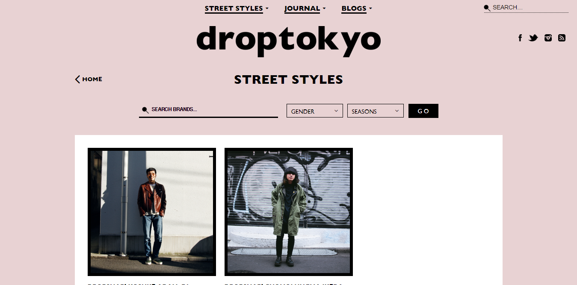The height and width of the screenshot is (285, 577).
Task: Open the Instagram camera icon
Action: tap(548, 38)
